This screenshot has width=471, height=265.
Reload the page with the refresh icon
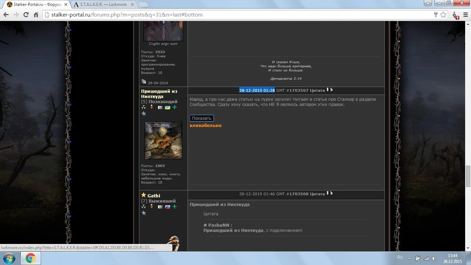tap(26, 14)
